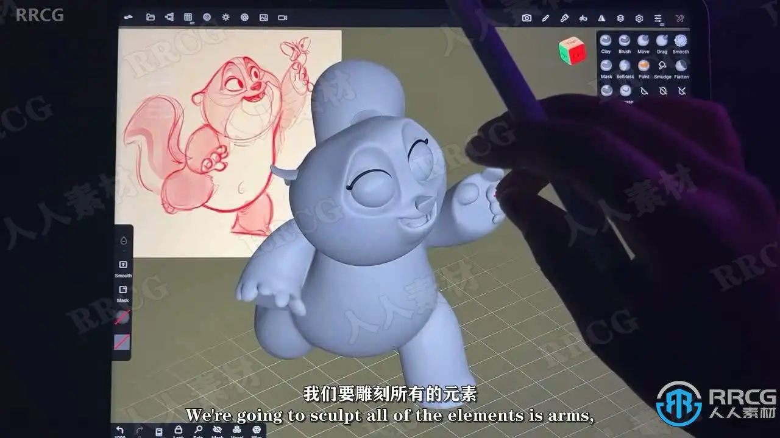Select the Drag tool
Screen dimensions: 780x438
click(x=662, y=44)
